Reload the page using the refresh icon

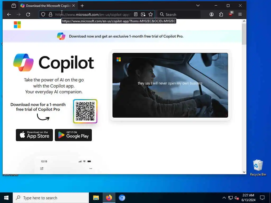(28, 15)
